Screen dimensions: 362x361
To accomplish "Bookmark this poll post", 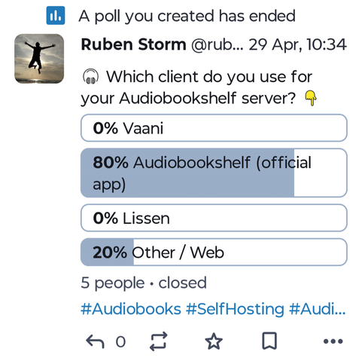I will [x=269, y=341].
